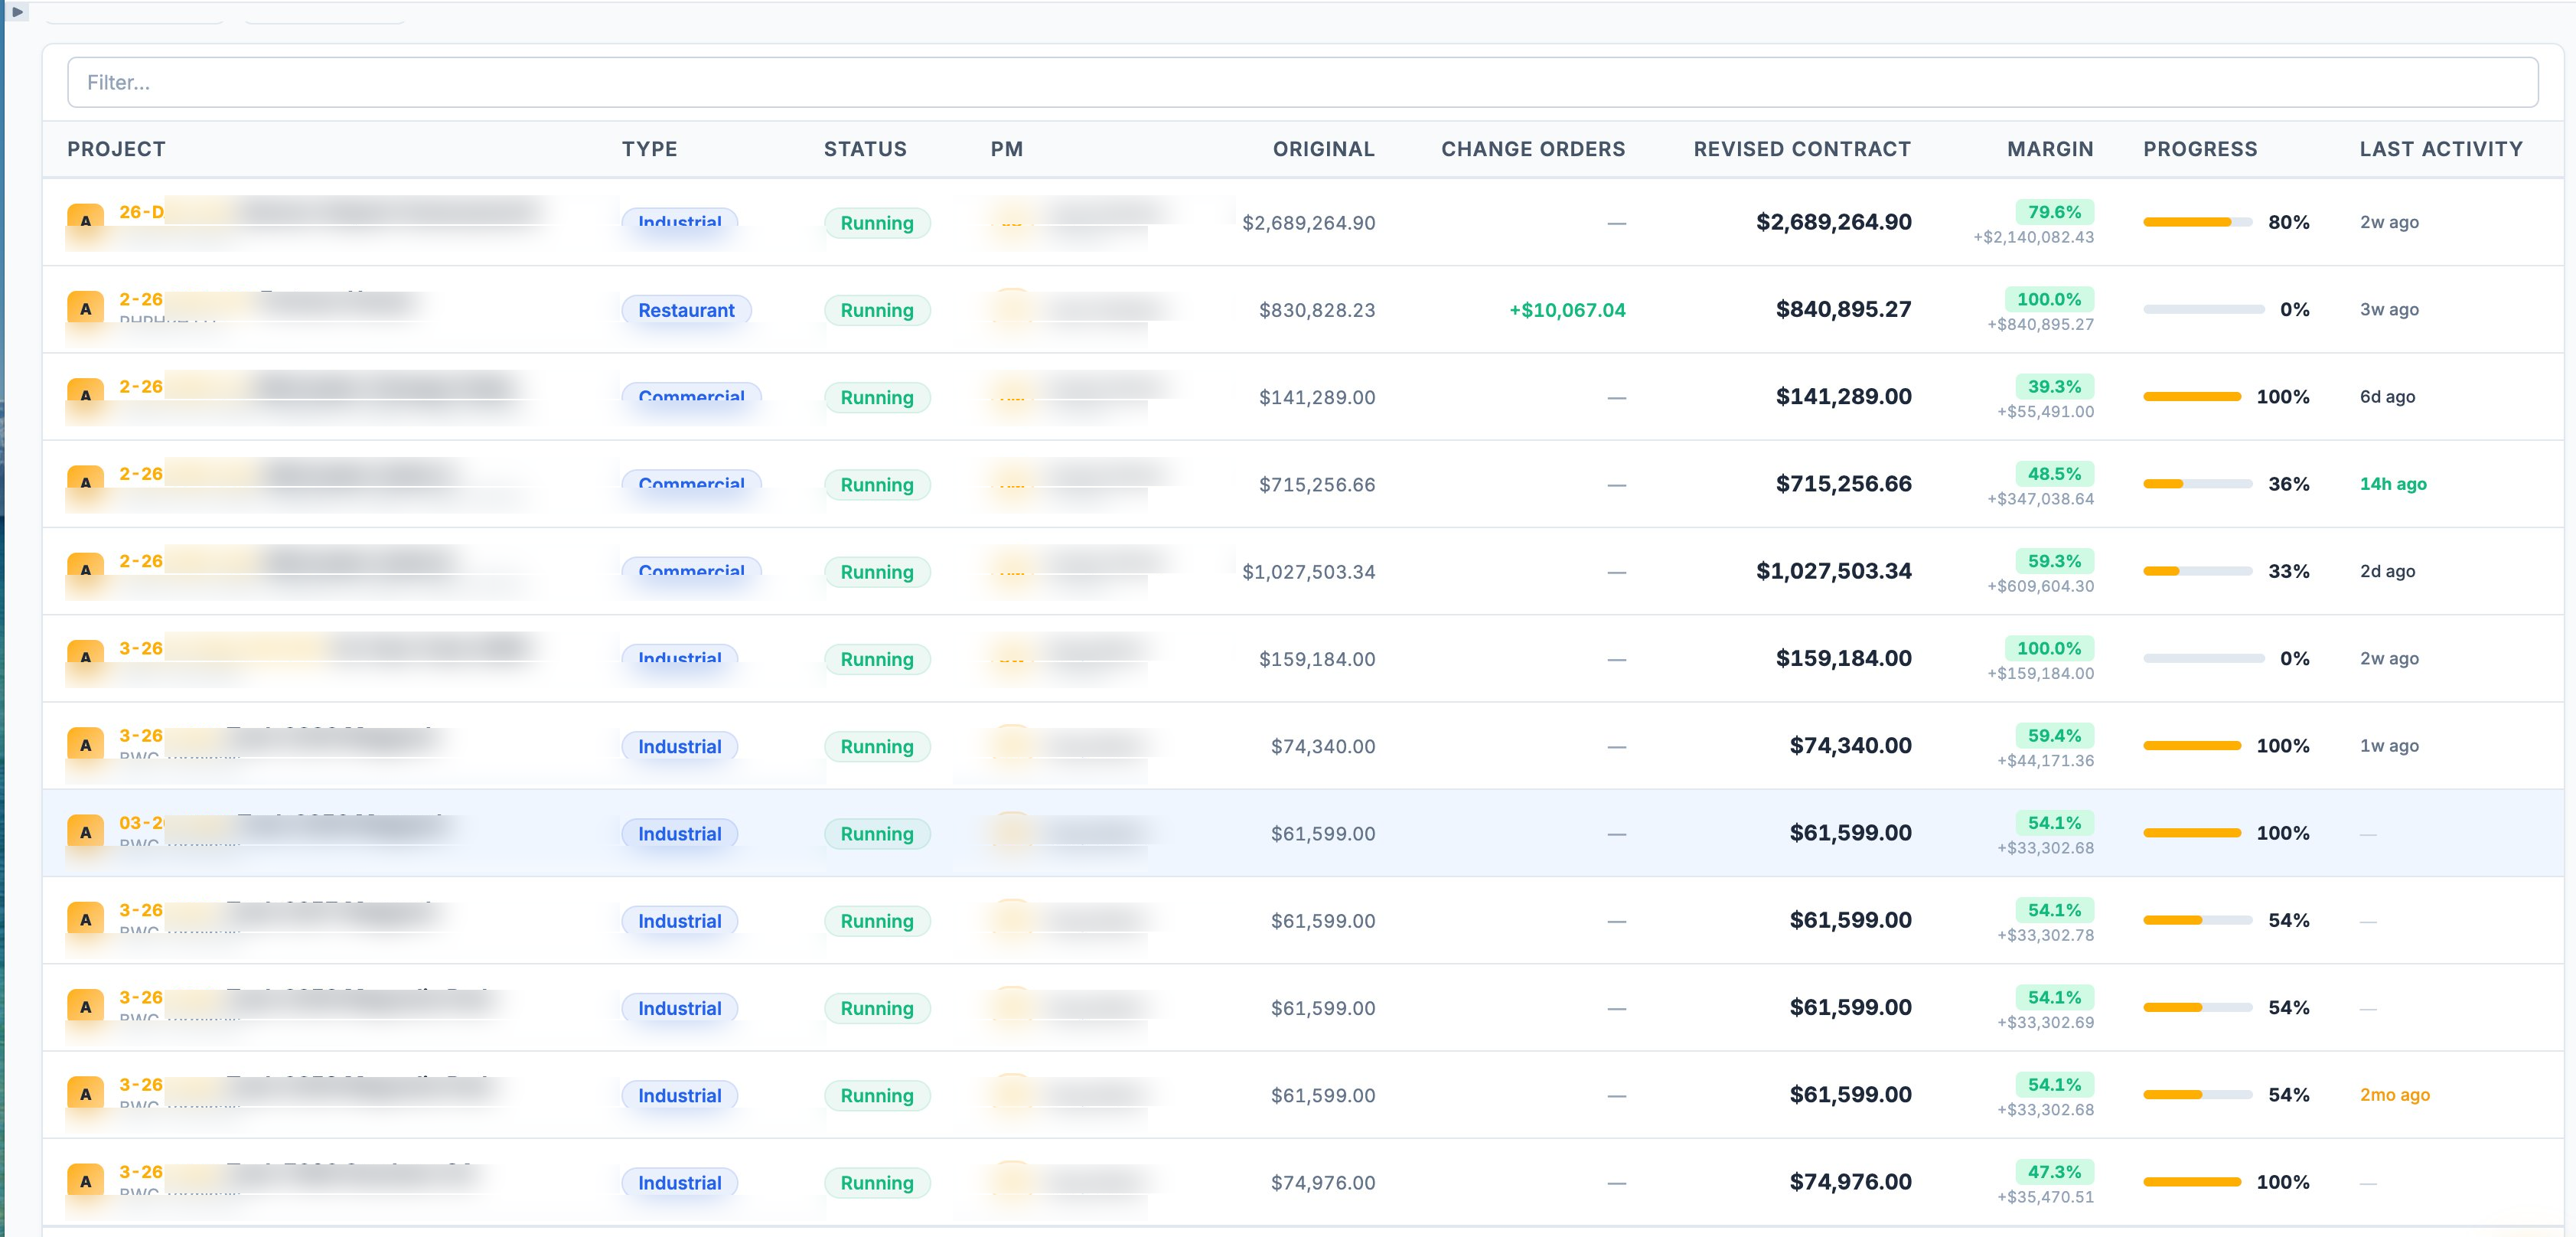Sort the table by the MARGIN column
Viewport: 2576px width, 1237px height.
coord(2049,148)
